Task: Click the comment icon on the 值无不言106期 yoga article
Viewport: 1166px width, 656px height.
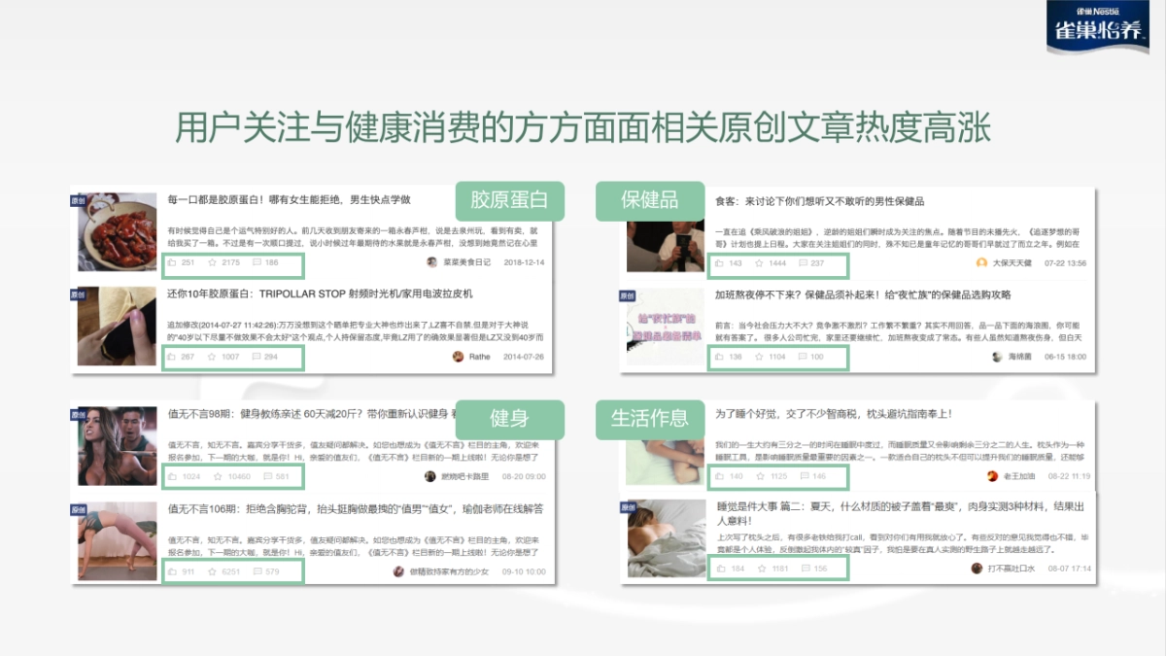Action: [256, 570]
